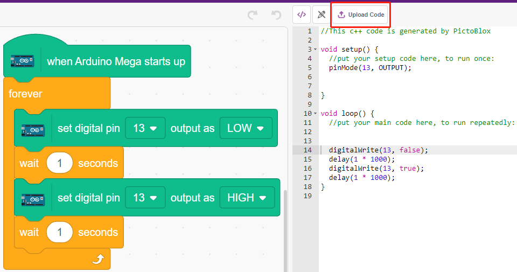Click delay(1 * 1000); on line 15
This screenshot has height=272, width=517.
click(362, 159)
